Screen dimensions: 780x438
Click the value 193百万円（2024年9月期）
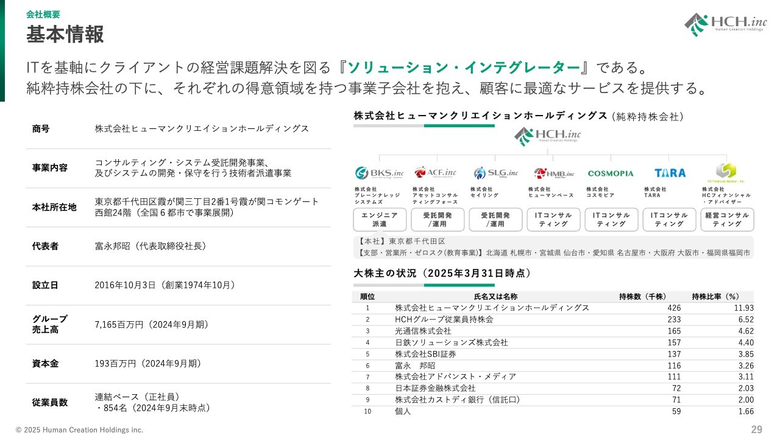(148, 364)
